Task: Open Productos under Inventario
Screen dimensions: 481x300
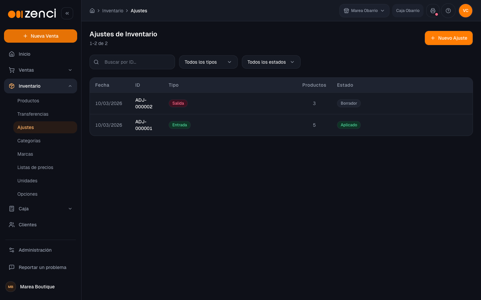Action: (45, 101)
